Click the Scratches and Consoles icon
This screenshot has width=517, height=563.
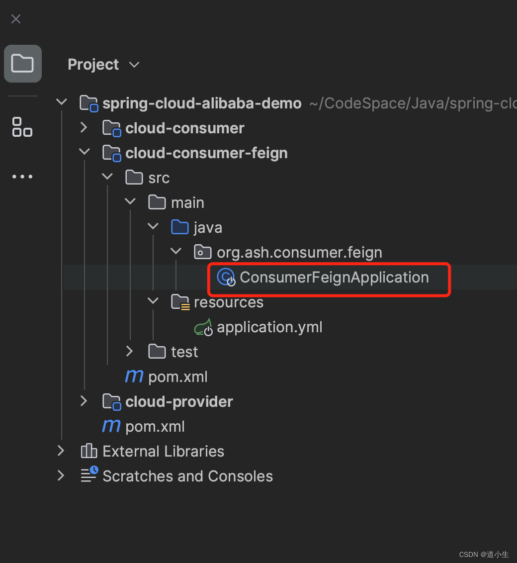click(89, 475)
